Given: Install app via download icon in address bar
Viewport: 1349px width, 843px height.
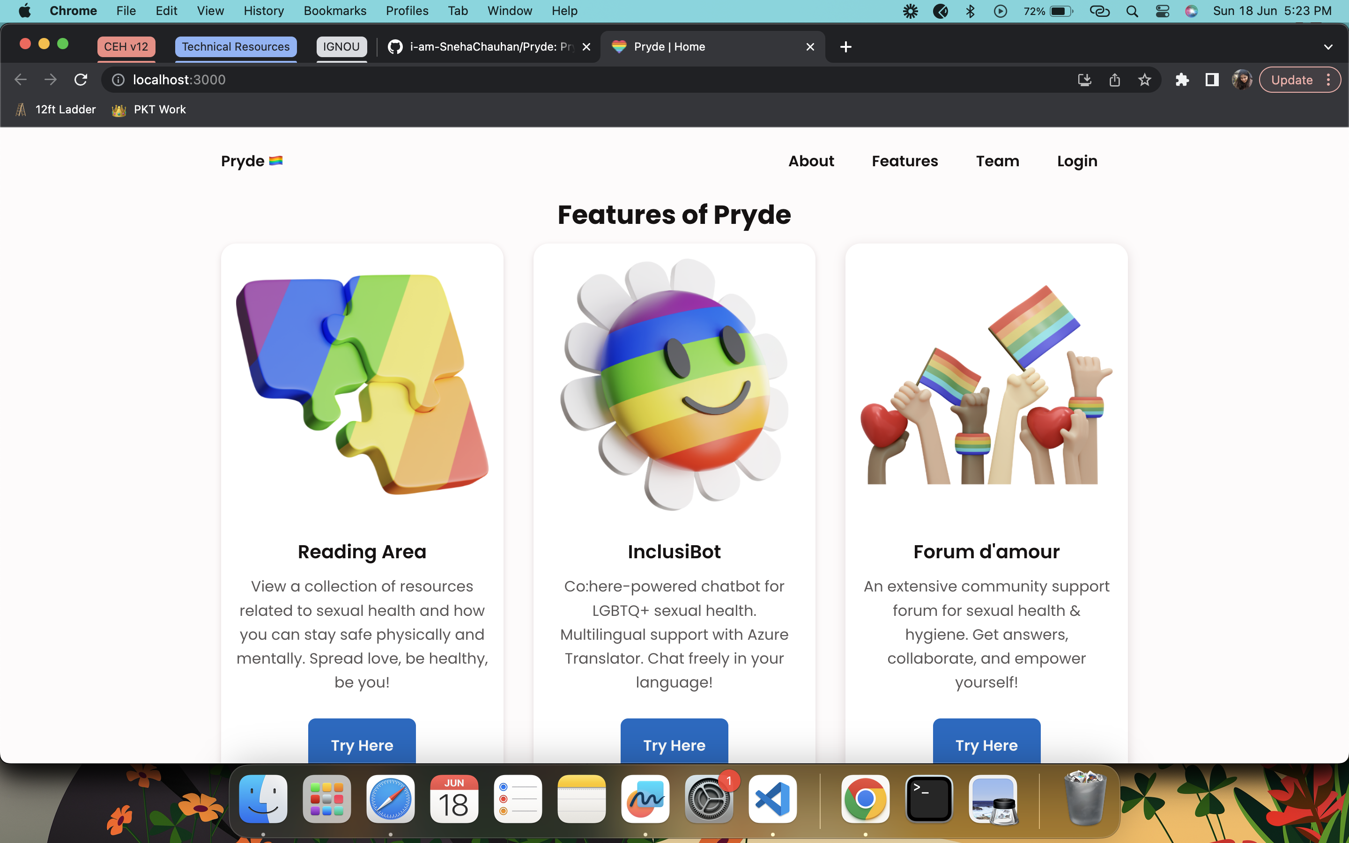Looking at the screenshot, I should 1084,80.
